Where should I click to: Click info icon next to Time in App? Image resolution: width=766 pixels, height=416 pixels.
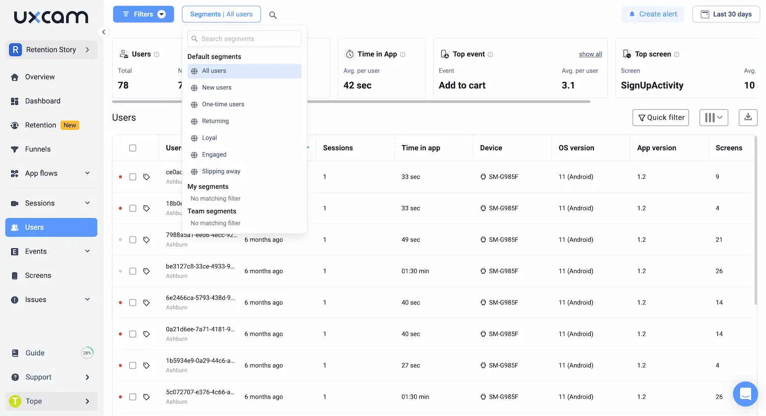click(x=403, y=54)
